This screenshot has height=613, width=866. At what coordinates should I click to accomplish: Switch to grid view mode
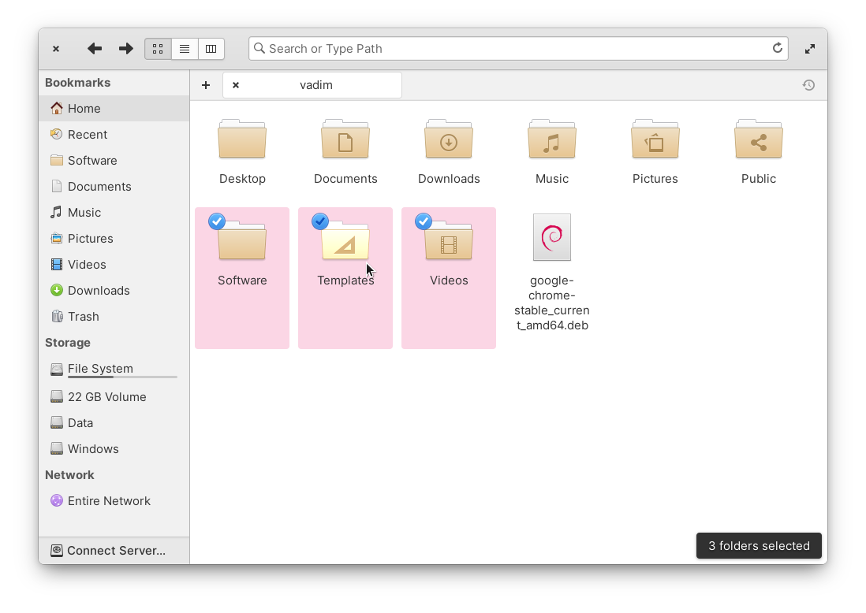click(x=158, y=48)
